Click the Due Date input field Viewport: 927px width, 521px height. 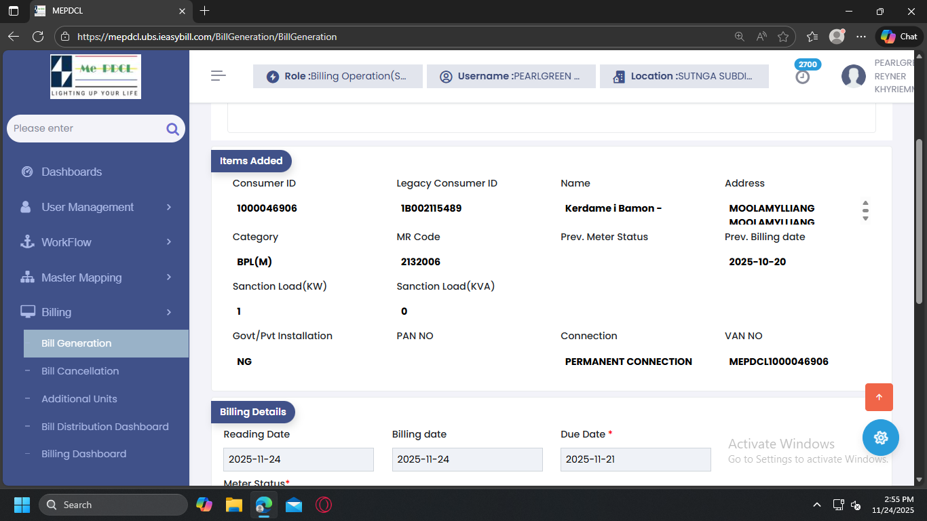635,459
